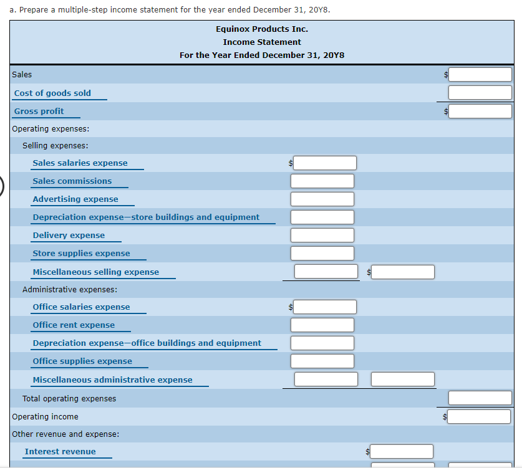Click the total selling expenses subtotal field

point(402,272)
